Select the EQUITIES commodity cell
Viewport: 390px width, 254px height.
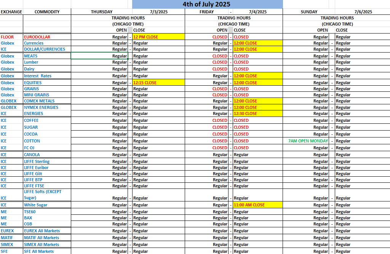47,83
